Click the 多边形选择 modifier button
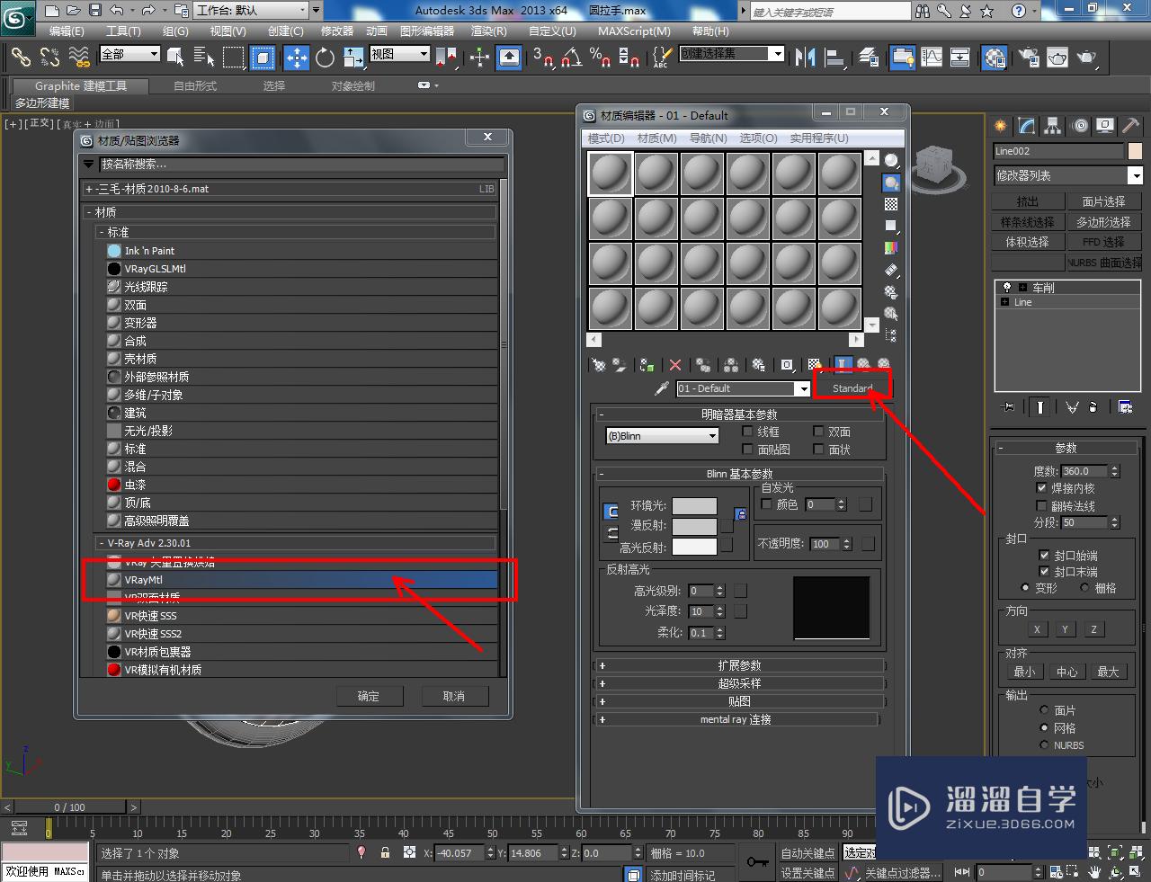1151x882 pixels. click(x=1103, y=221)
